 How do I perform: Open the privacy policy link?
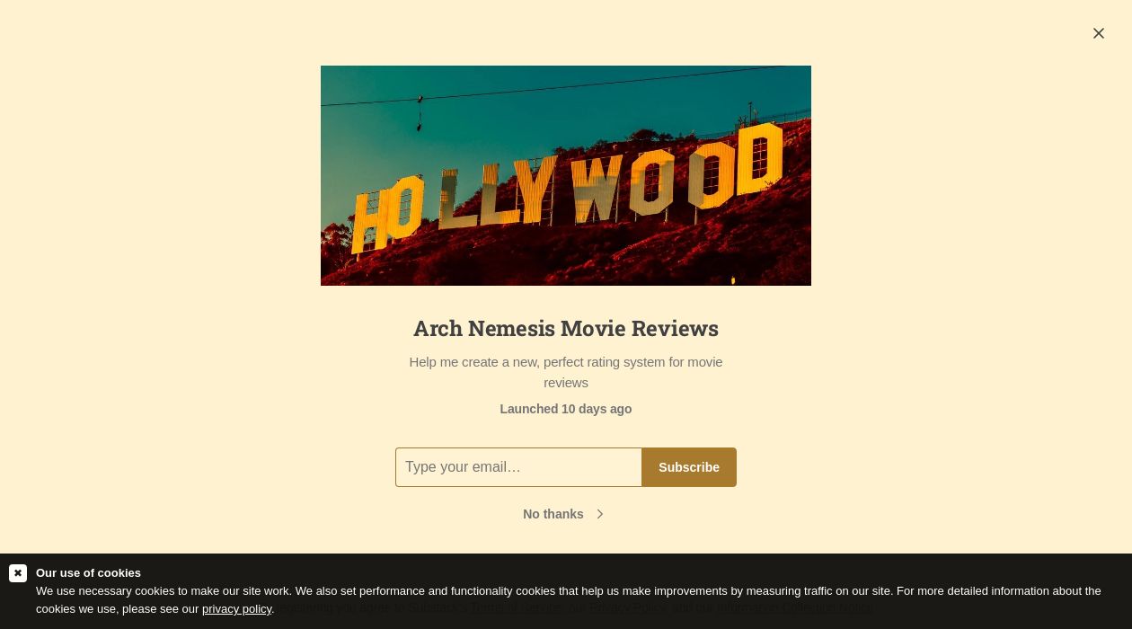[237, 609]
